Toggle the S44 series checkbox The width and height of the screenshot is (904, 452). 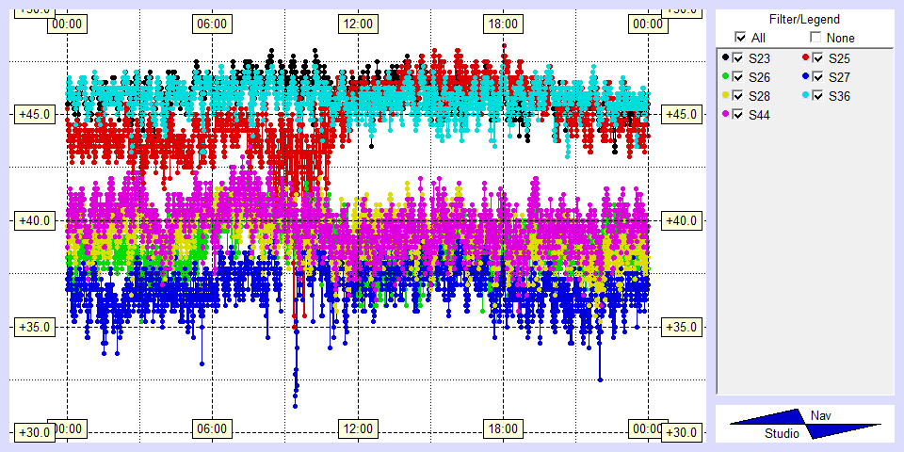[x=738, y=115]
